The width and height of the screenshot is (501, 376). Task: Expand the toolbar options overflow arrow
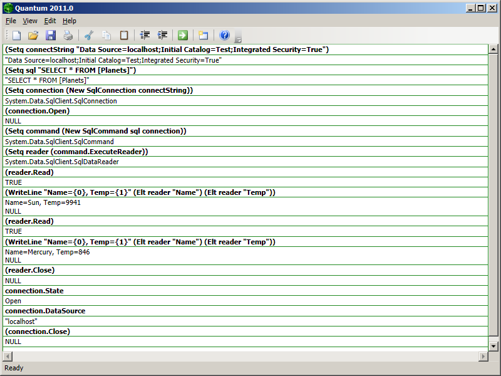pos(238,40)
